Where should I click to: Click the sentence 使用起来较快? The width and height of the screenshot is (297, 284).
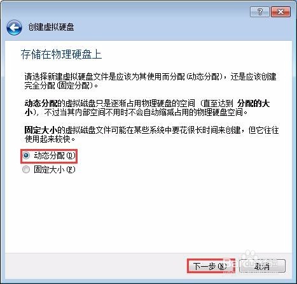[x=50, y=139]
